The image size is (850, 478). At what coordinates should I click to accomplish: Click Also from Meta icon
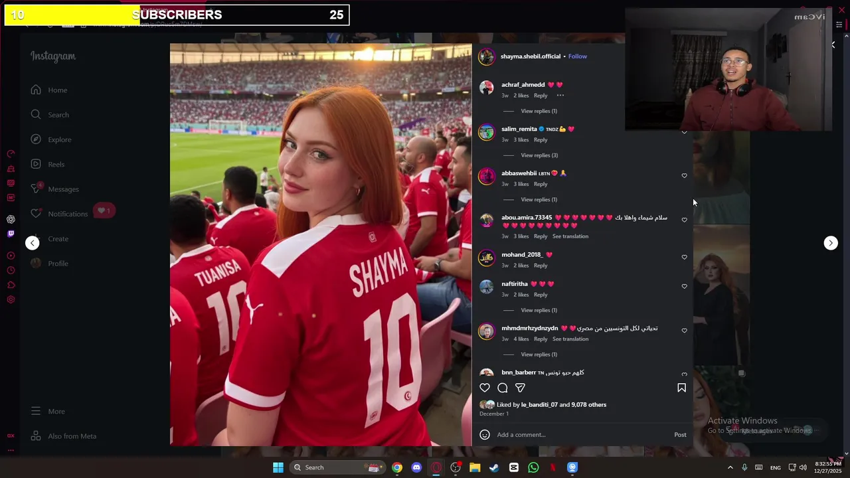click(x=36, y=436)
